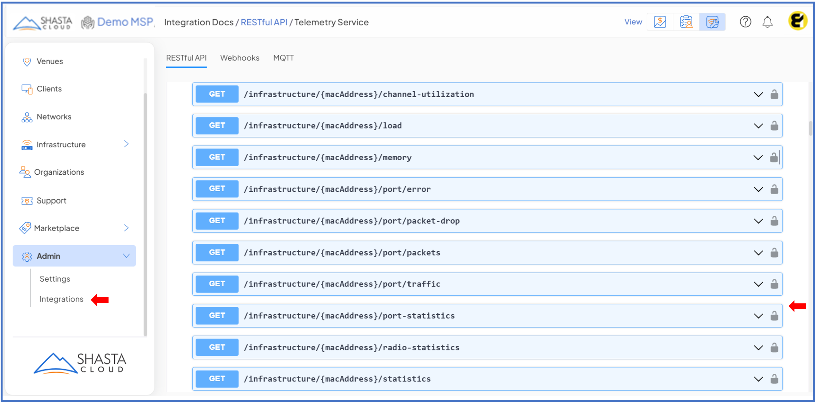The height and width of the screenshot is (402, 815).
Task: Expand the /load endpoint chevron
Action: [758, 126]
